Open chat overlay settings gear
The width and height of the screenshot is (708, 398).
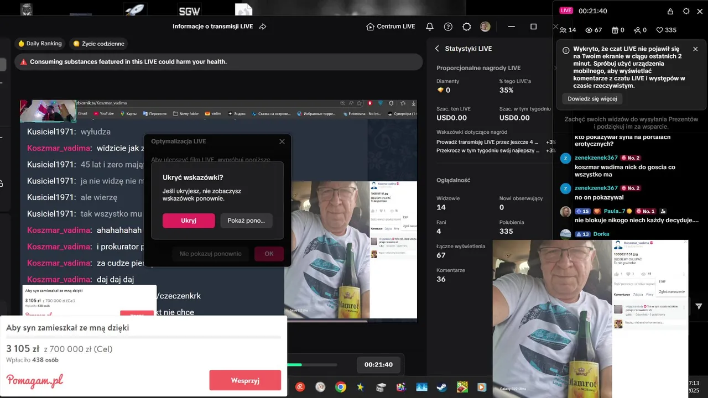click(x=686, y=11)
